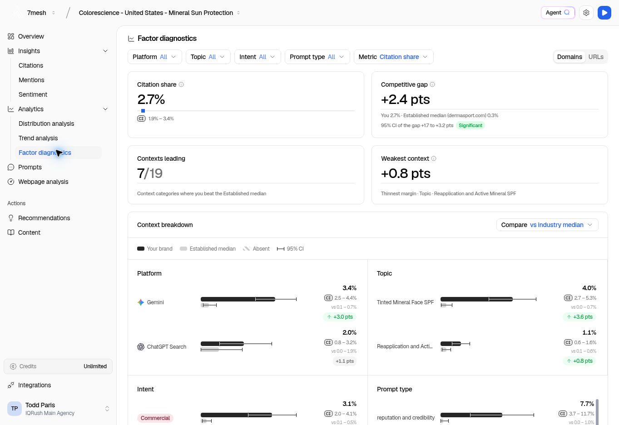Open the Intent filter dropdown
Image resolution: width=619 pixels, height=425 pixels.
click(x=258, y=57)
